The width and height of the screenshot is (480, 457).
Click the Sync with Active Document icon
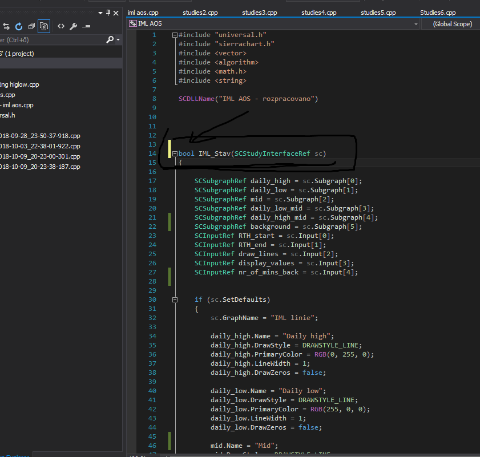[6, 26]
